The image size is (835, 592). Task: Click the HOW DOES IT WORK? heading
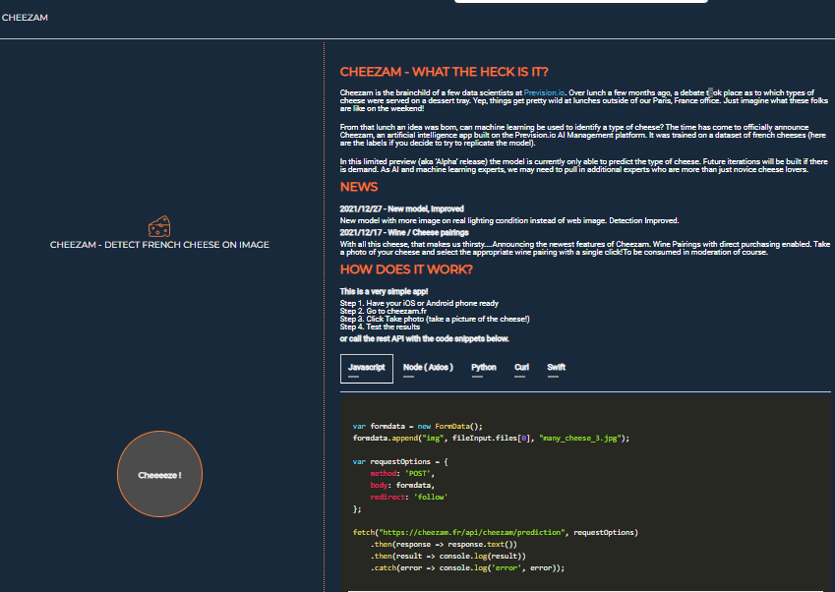click(x=406, y=269)
